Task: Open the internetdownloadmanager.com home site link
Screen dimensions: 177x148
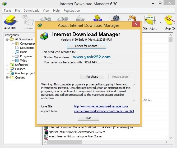Action: tap(101, 106)
